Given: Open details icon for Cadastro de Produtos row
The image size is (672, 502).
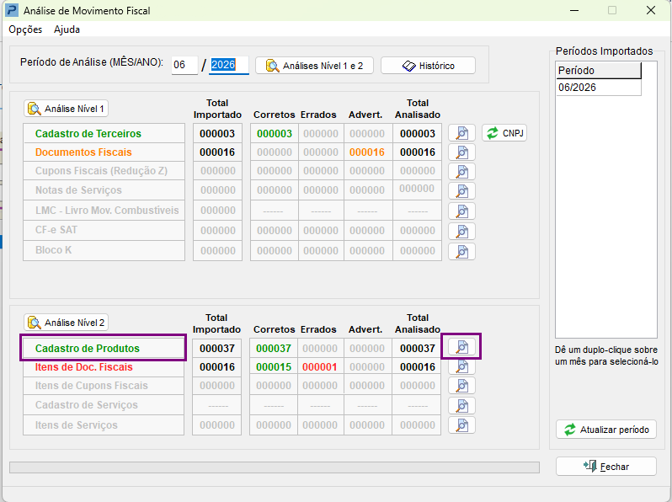Looking at the screenshot, I should 461,346.
